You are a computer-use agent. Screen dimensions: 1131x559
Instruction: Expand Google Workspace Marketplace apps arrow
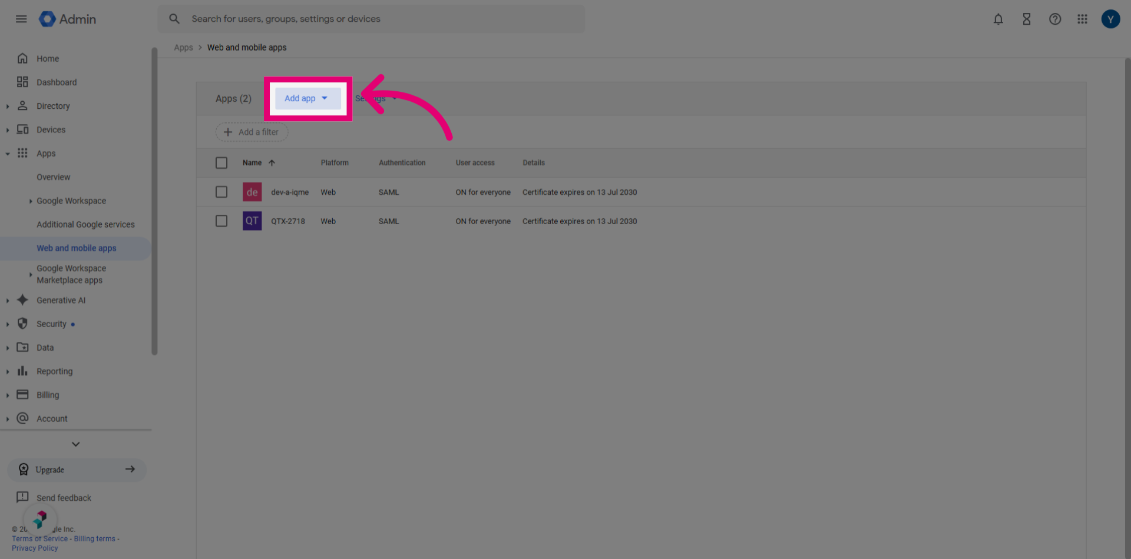click(31, 274)
